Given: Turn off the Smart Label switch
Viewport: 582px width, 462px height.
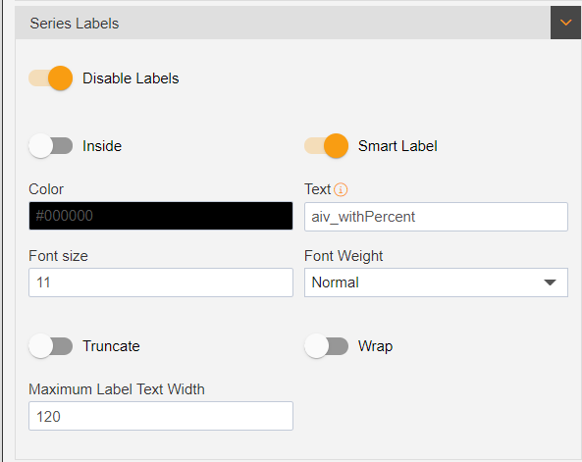Looking at the screenshot, I should click(x=326, y=146).
